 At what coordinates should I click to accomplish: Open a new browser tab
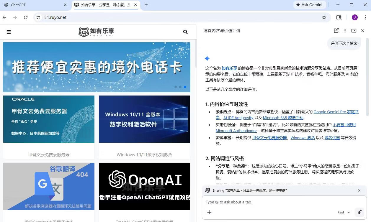coord(146,5)
